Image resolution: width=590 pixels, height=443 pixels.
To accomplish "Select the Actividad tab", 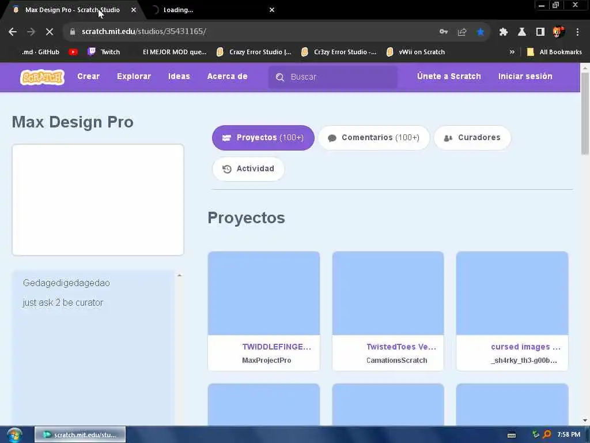I will (248, 169).
